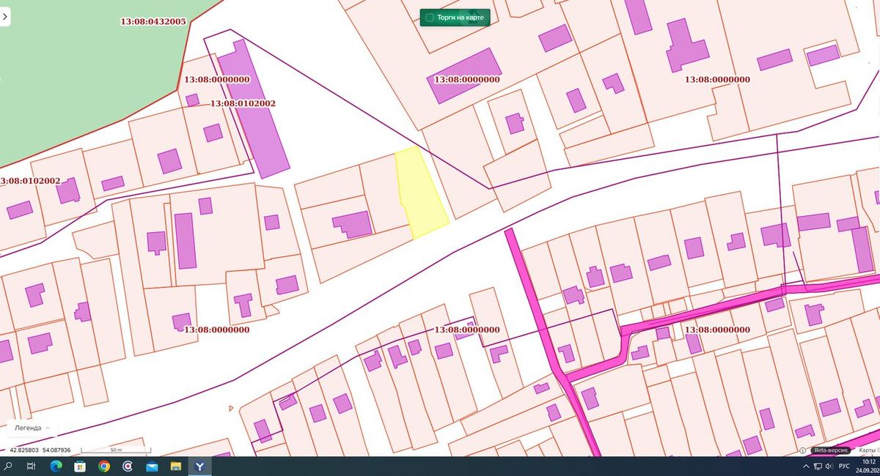Switch the РУС input language indicator
Image resolution: width=880 pixels, height=476 pixels.
[844, 466]
